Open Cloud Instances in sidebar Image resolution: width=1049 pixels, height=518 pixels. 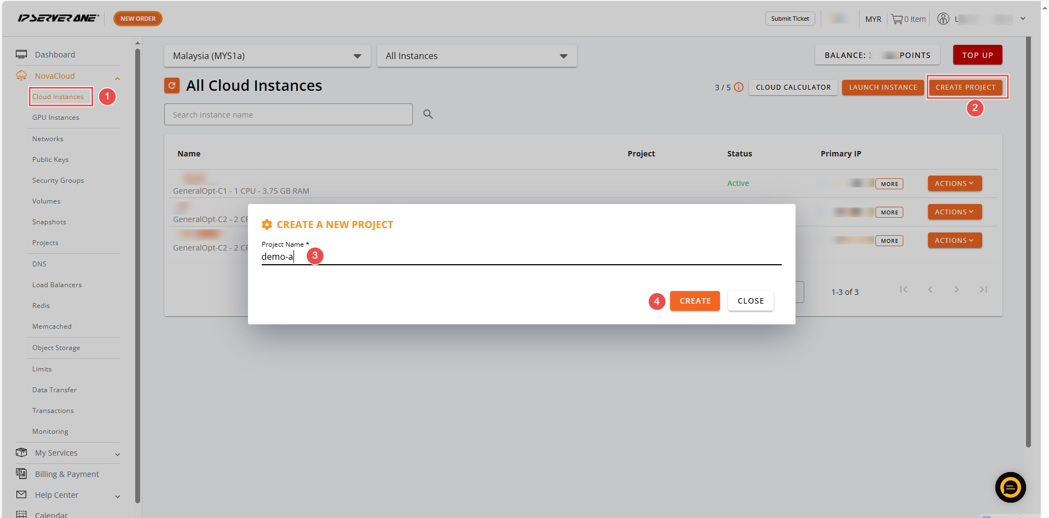[x=58, y=97]
